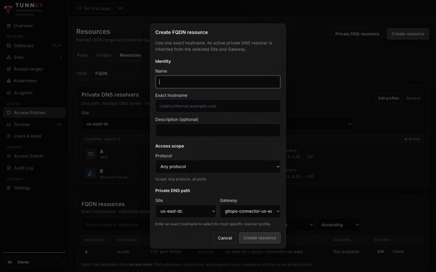
Task: Click Create resource in the dialog
Action: [260, 238]
